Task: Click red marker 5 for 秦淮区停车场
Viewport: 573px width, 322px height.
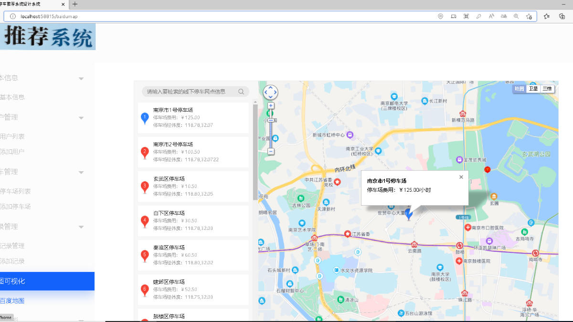Action: [x=145, y=256]
